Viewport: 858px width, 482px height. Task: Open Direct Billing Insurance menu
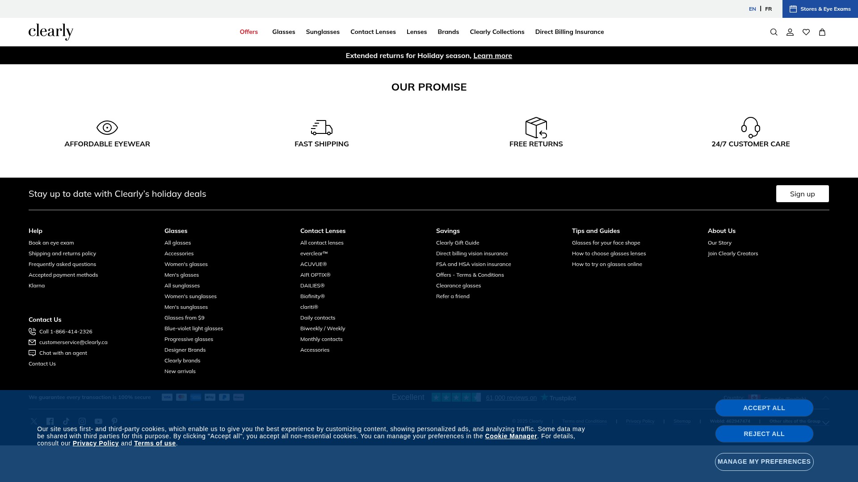tap(569, 32)
